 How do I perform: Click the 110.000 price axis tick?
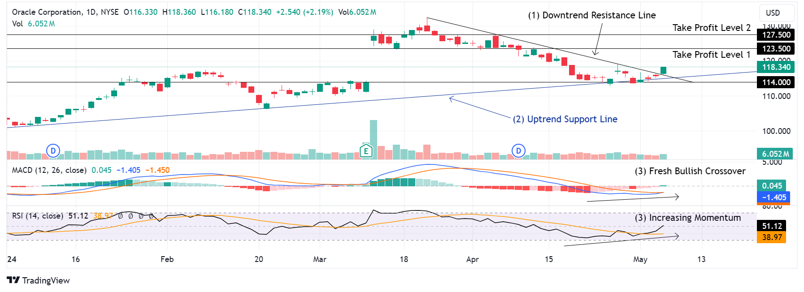pos(776,96)
